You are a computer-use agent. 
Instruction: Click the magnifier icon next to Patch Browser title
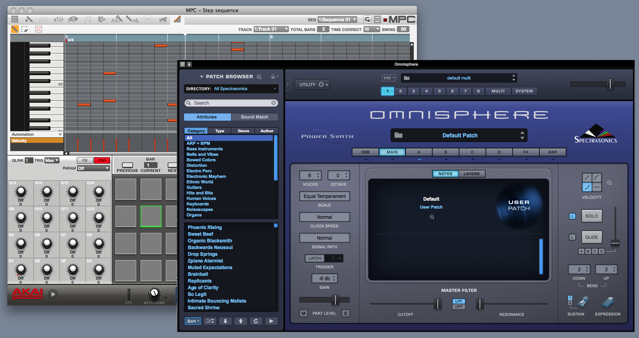[259, 77]
